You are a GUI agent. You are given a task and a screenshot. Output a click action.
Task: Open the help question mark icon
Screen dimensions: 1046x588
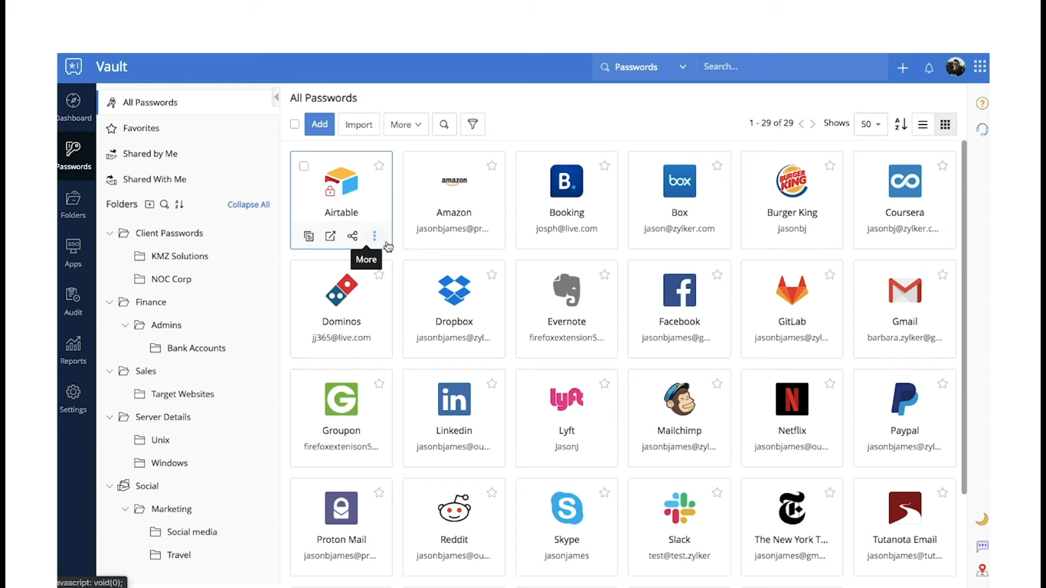(x=982, y=103)
